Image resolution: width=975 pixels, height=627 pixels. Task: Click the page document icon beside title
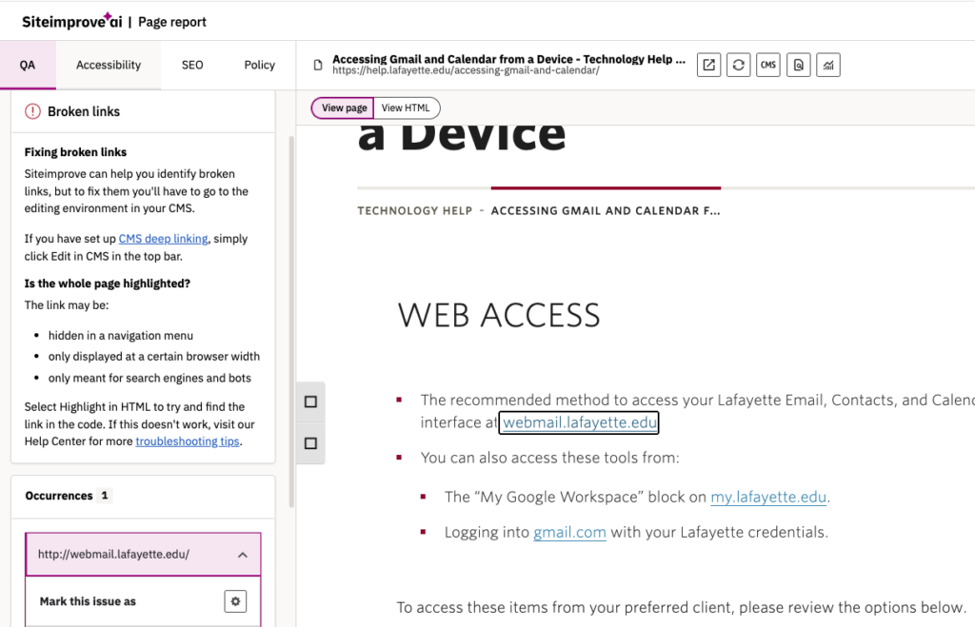[318, 65]
